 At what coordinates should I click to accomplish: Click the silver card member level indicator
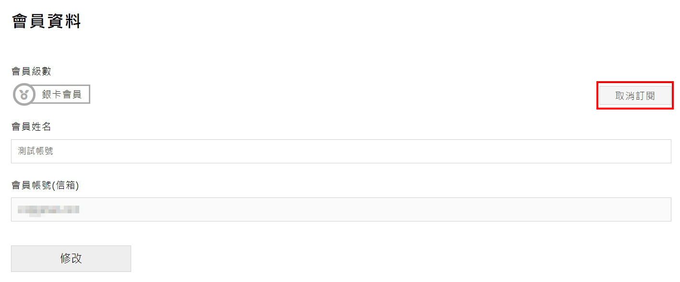click(x=51, y=95)
